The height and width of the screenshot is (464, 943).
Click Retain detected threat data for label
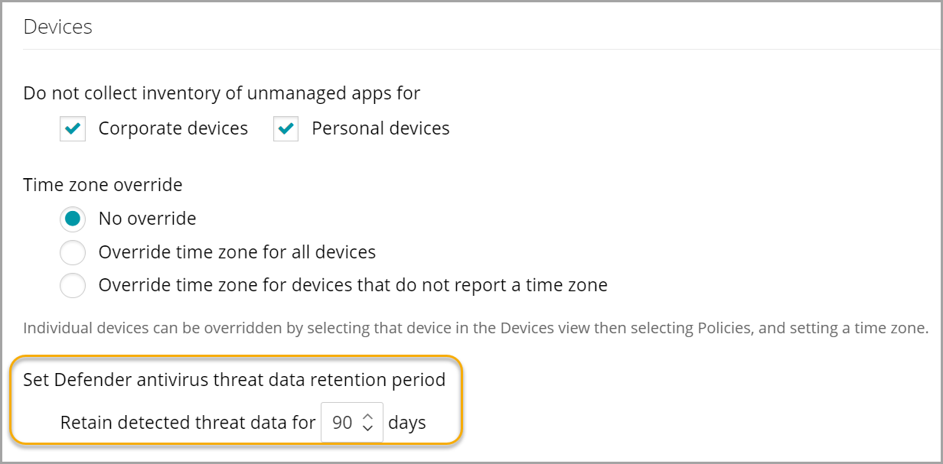[x=188, y=423]
